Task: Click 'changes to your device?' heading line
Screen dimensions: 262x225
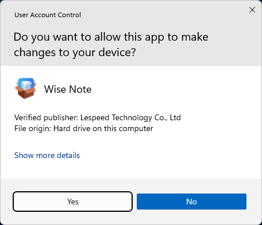Action: [75, 52]
